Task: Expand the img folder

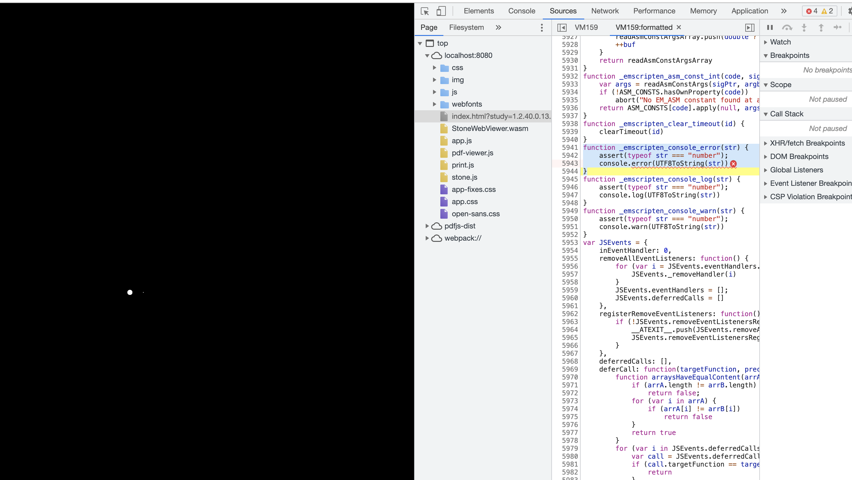Action: 435,80
